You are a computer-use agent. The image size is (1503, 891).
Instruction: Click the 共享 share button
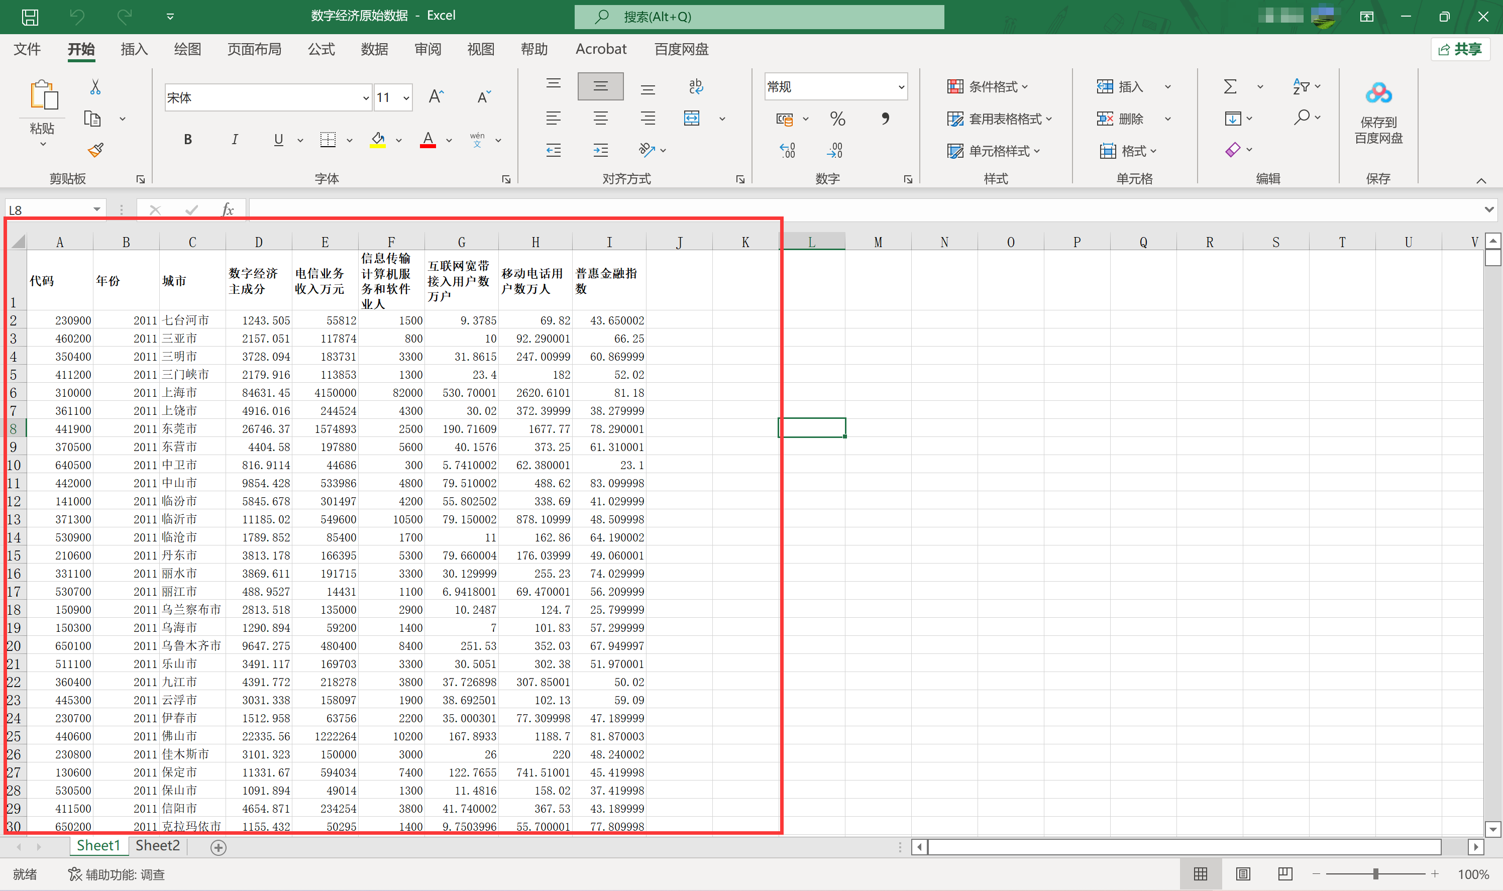click(1460, 49)
